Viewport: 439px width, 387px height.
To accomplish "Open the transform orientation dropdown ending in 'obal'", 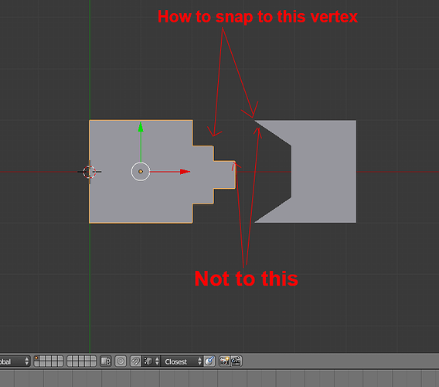I will [x=15, y=361].
